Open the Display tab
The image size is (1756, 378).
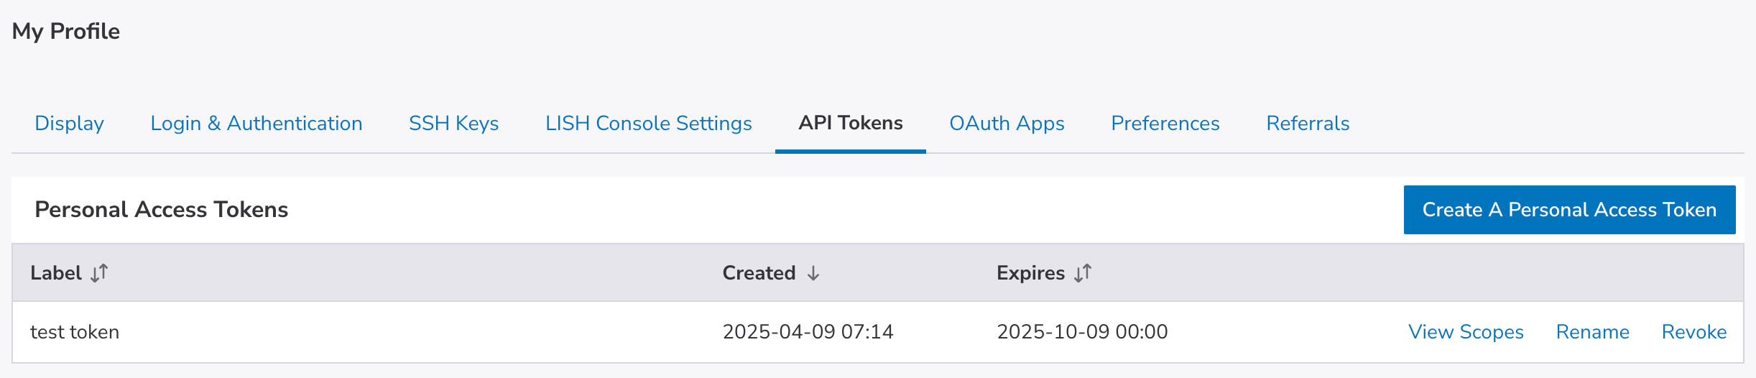tap(70, 124)
